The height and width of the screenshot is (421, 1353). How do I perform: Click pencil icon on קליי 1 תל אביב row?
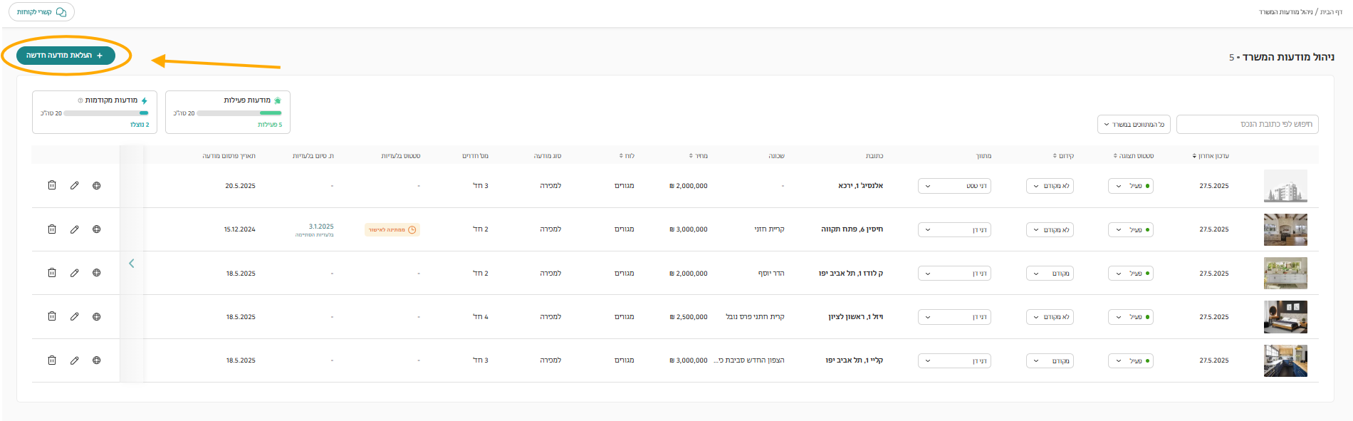[74, 360]
